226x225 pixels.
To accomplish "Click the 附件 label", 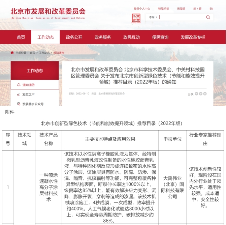I will click(10, 112).
